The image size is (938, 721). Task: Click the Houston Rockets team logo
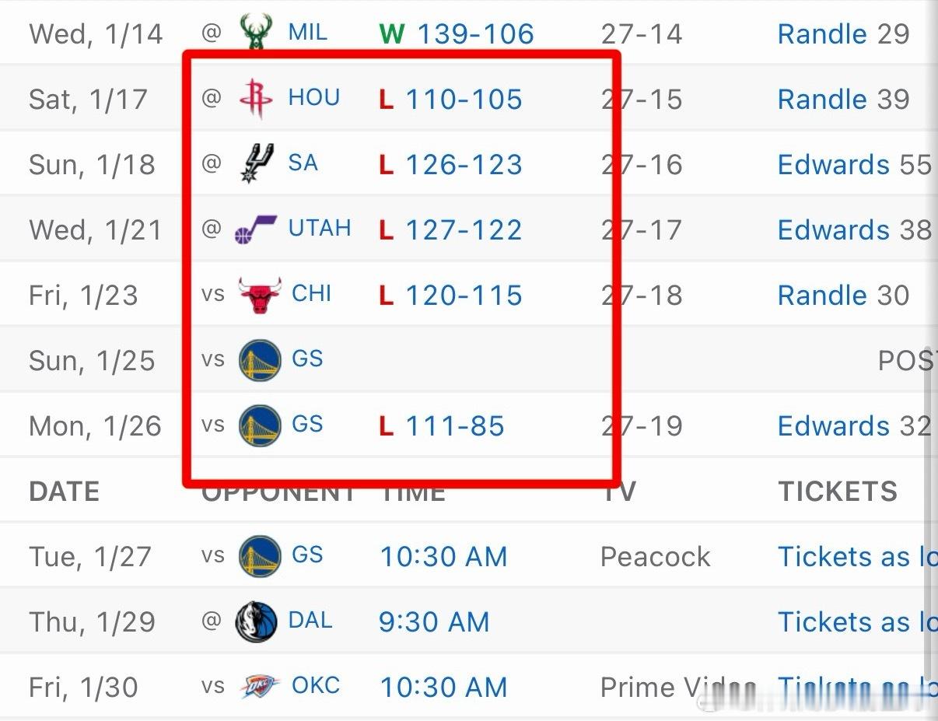[256, 99]
